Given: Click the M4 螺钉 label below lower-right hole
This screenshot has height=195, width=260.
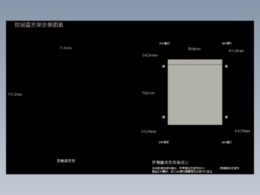Looking at the screenshot, I should pos(227,142).
